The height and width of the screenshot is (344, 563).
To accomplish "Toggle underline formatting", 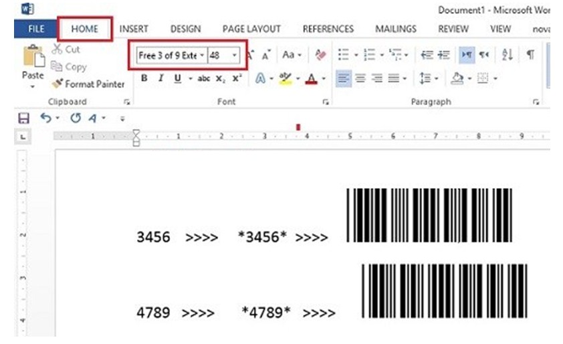I will coord(177,78).
